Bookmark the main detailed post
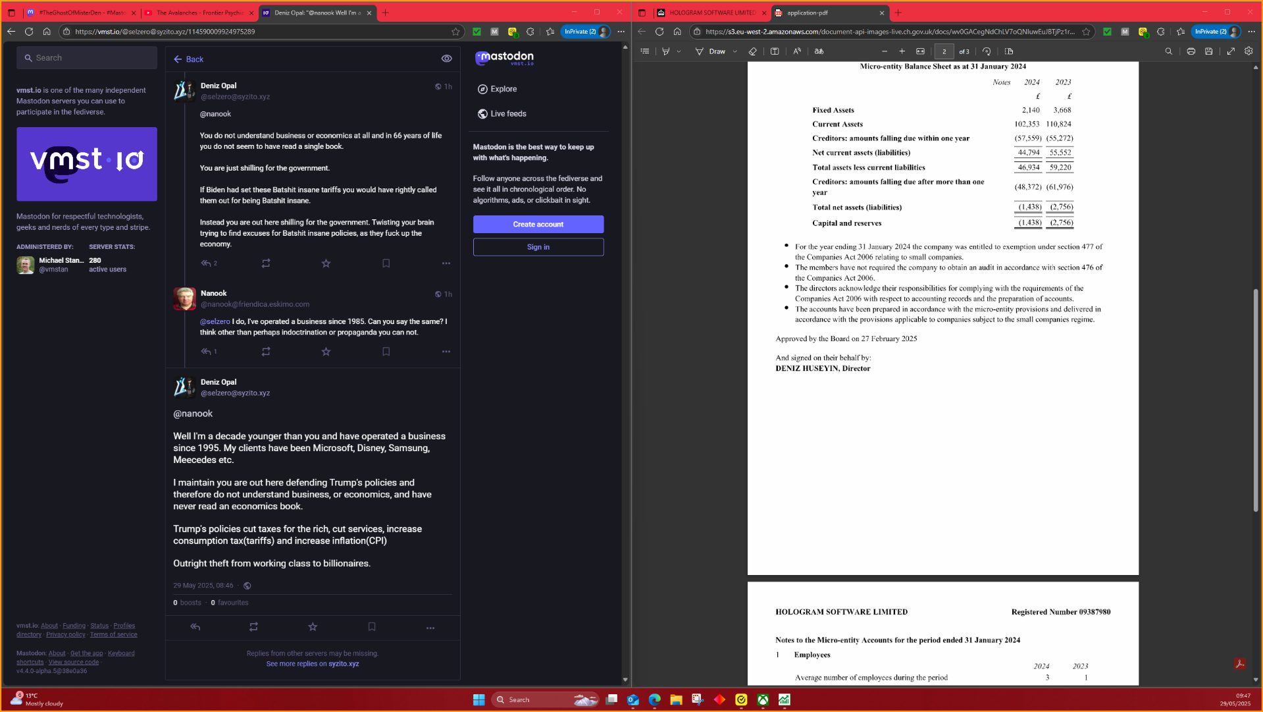This screenshot has height=712, width=1263. [372, 627]
